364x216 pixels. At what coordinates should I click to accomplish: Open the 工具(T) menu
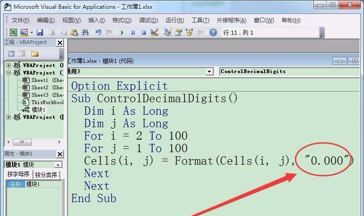(200, 20)
